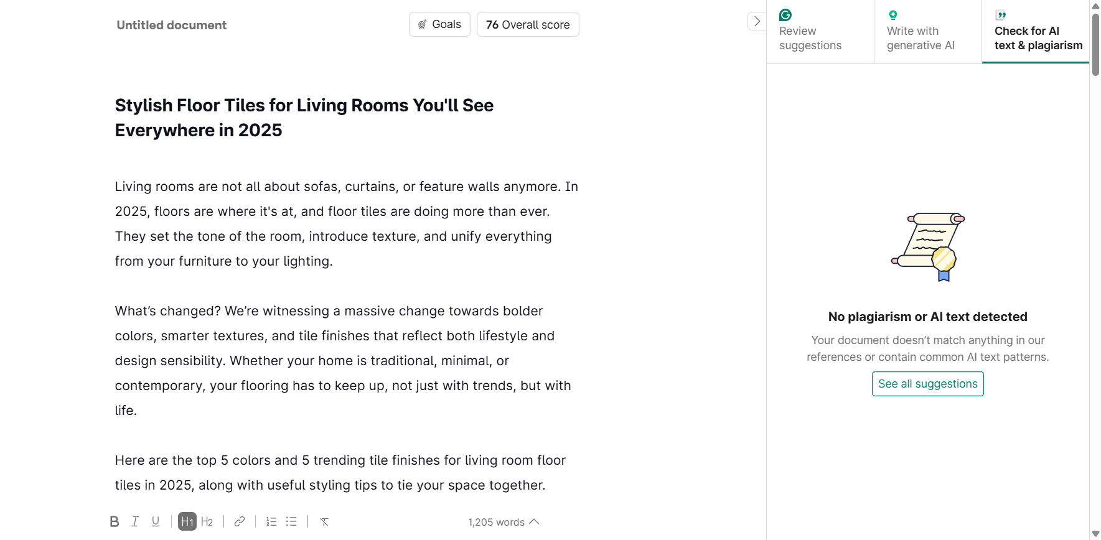This screenshot has height=540, width=1101.
Task: Click the Untitled document title field
Action: pos(172,25)
